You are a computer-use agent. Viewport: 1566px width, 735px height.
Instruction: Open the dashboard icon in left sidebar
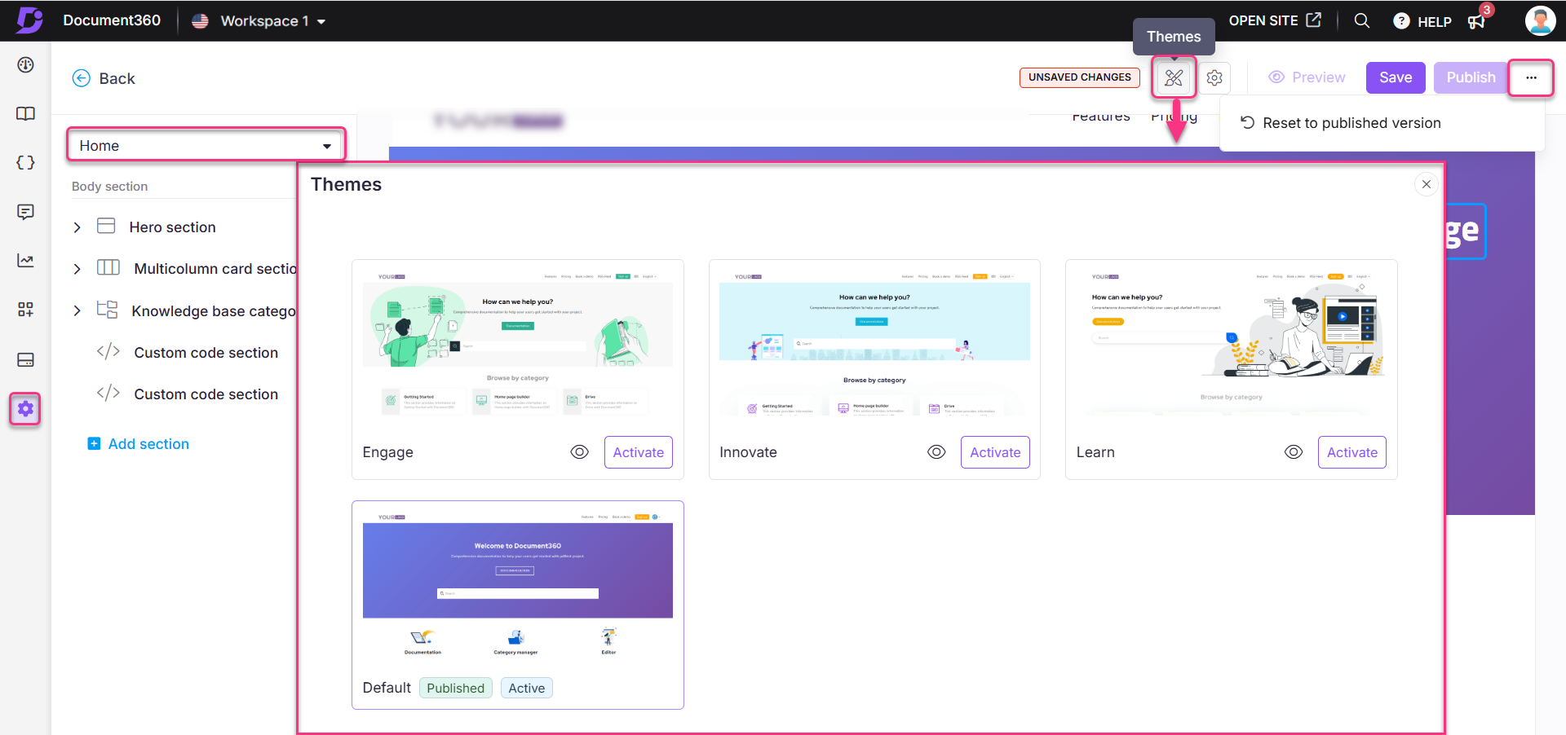click(25, 64)
